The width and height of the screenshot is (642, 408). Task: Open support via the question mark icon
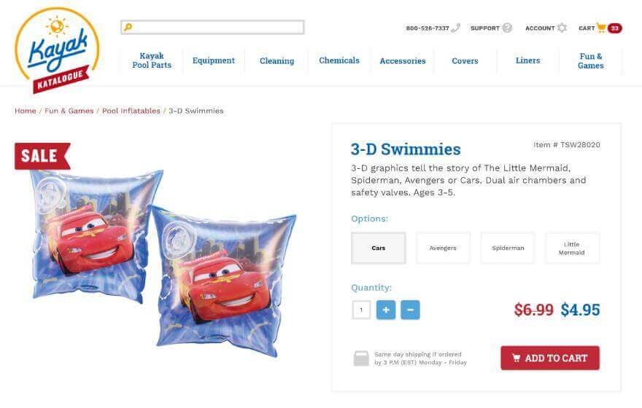[x=507, y=28]
